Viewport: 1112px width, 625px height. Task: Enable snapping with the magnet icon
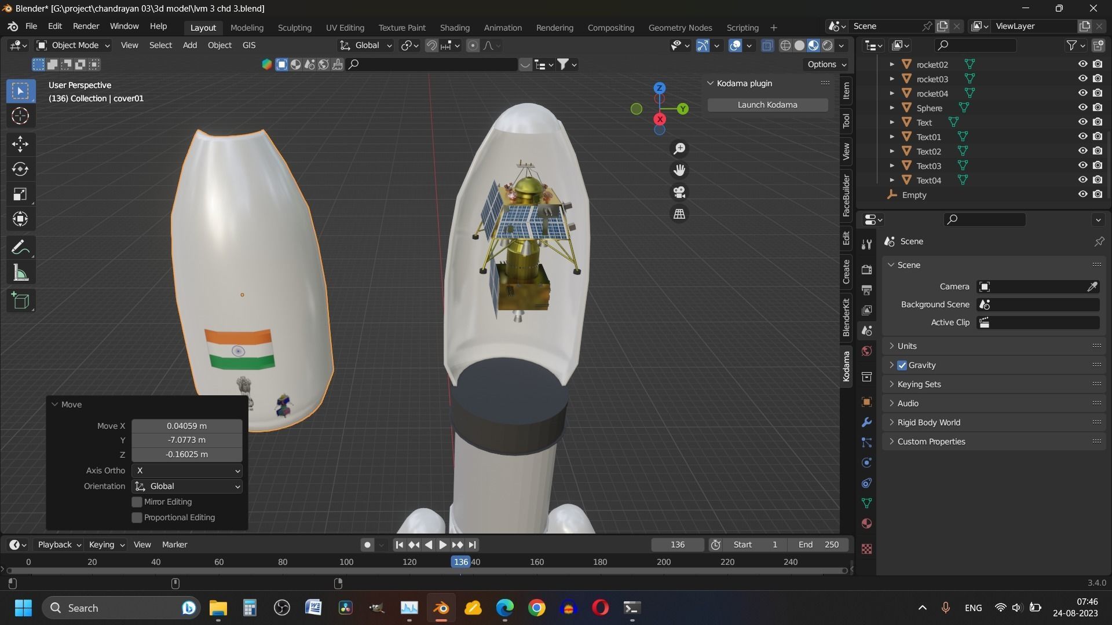click(x=432, y=45)
